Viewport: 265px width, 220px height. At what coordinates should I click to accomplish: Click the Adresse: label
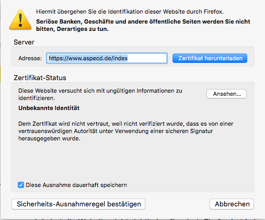(x=30, y=58)
